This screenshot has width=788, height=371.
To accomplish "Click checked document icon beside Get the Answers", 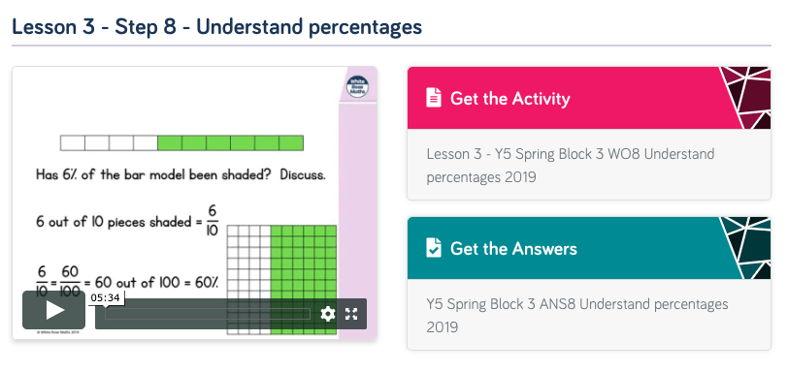I will click(x=434, y=248).
